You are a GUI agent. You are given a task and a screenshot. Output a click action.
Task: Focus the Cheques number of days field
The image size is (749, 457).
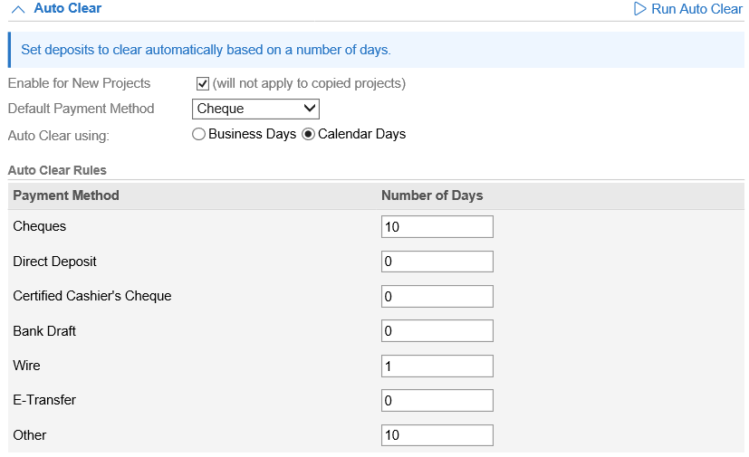pyautogui.click(x=437, y=227)
